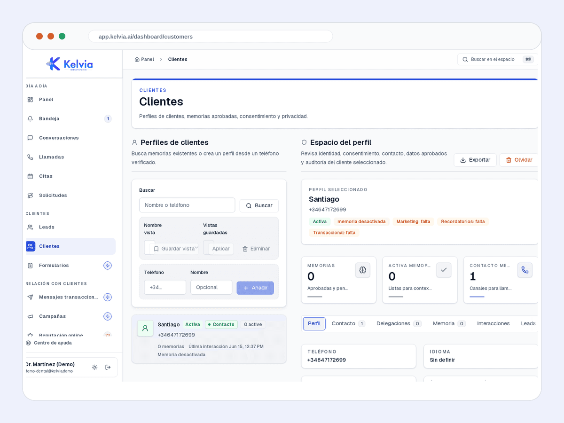Click the Dr. Martinez (Demo) account name
Image resolution: width=564 pixels, height=423 pixels.
(x=50, y=364)
